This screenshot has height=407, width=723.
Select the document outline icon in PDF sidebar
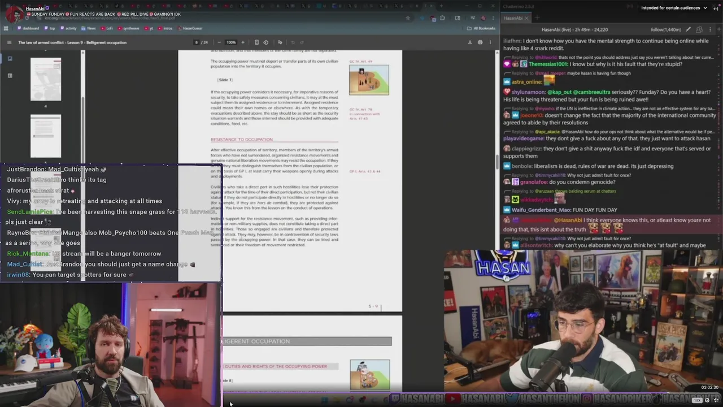click(x=10, y=75)
